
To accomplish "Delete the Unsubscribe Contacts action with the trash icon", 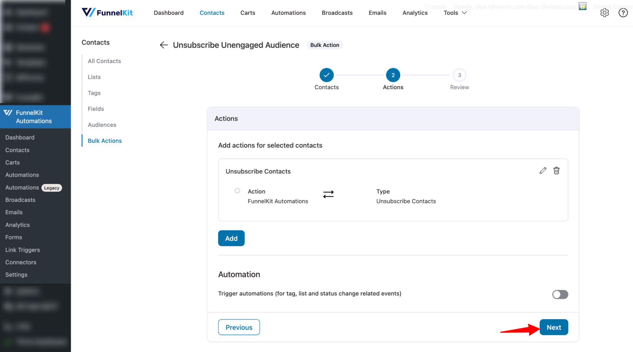I will click(x=556, y=171).
